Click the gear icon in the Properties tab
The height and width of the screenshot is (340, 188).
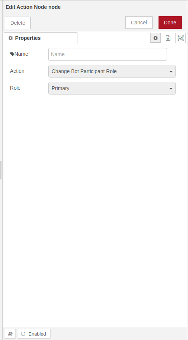point(11,38)
